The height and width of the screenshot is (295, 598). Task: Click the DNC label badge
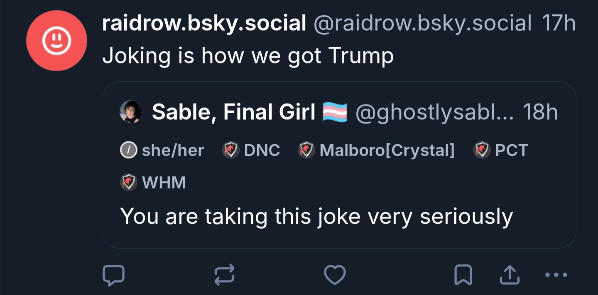click(252, 150)
